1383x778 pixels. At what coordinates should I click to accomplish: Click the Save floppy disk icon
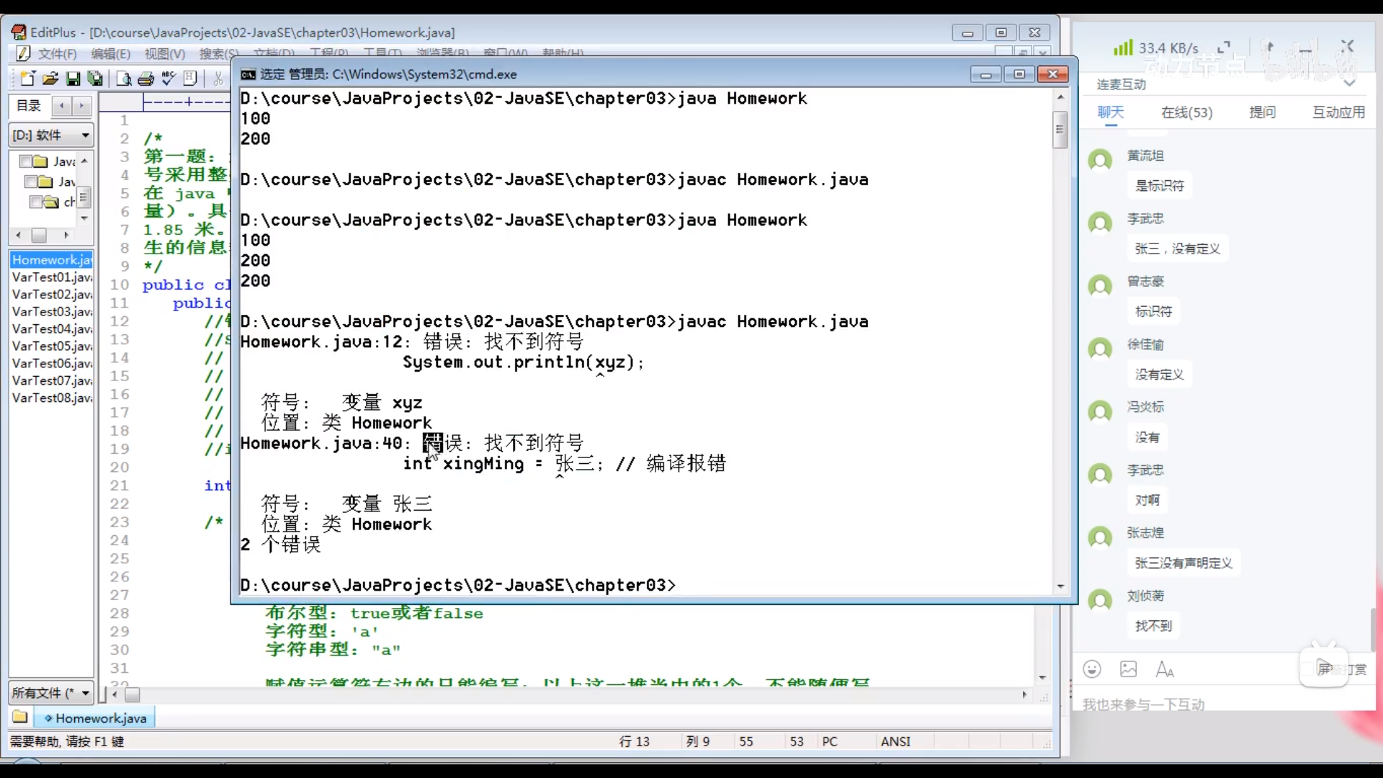click(x=73, y=79)
